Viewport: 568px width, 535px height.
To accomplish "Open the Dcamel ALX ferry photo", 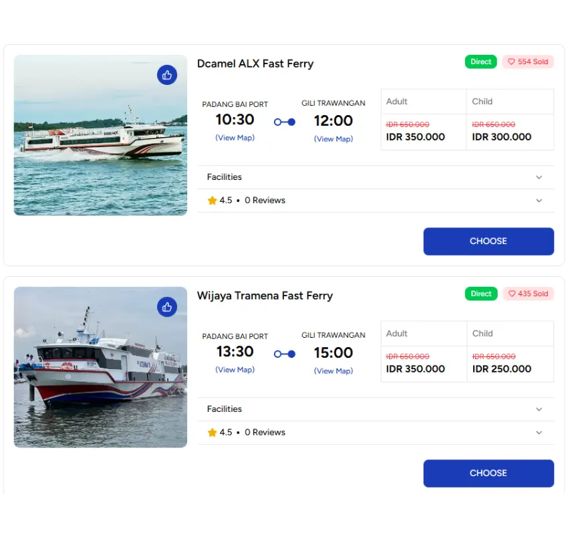I will [x=100, y=147].
